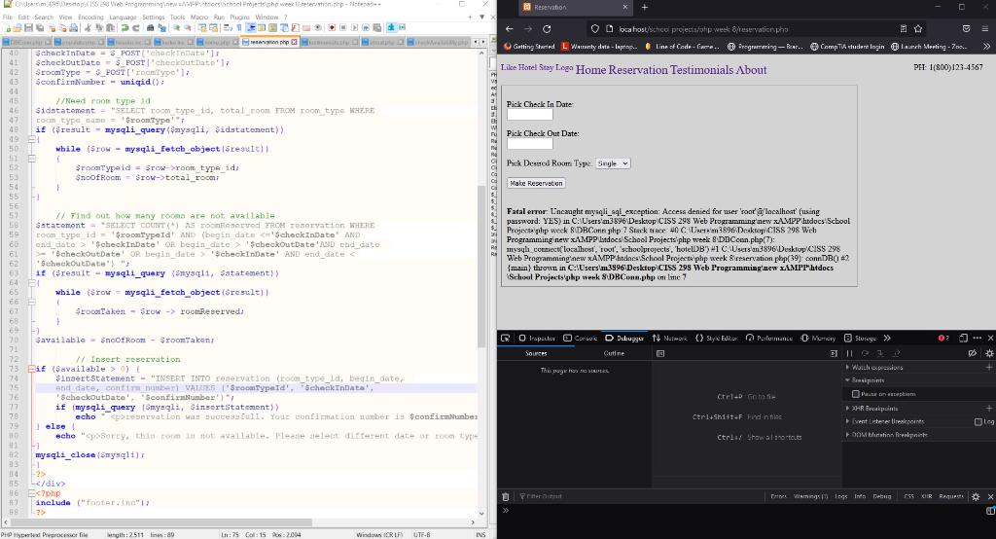Viewport: 996px width, 539px height.
Task: Open the debugger settings gear icon
Action: pyautogui.click(x=989, y=353)
